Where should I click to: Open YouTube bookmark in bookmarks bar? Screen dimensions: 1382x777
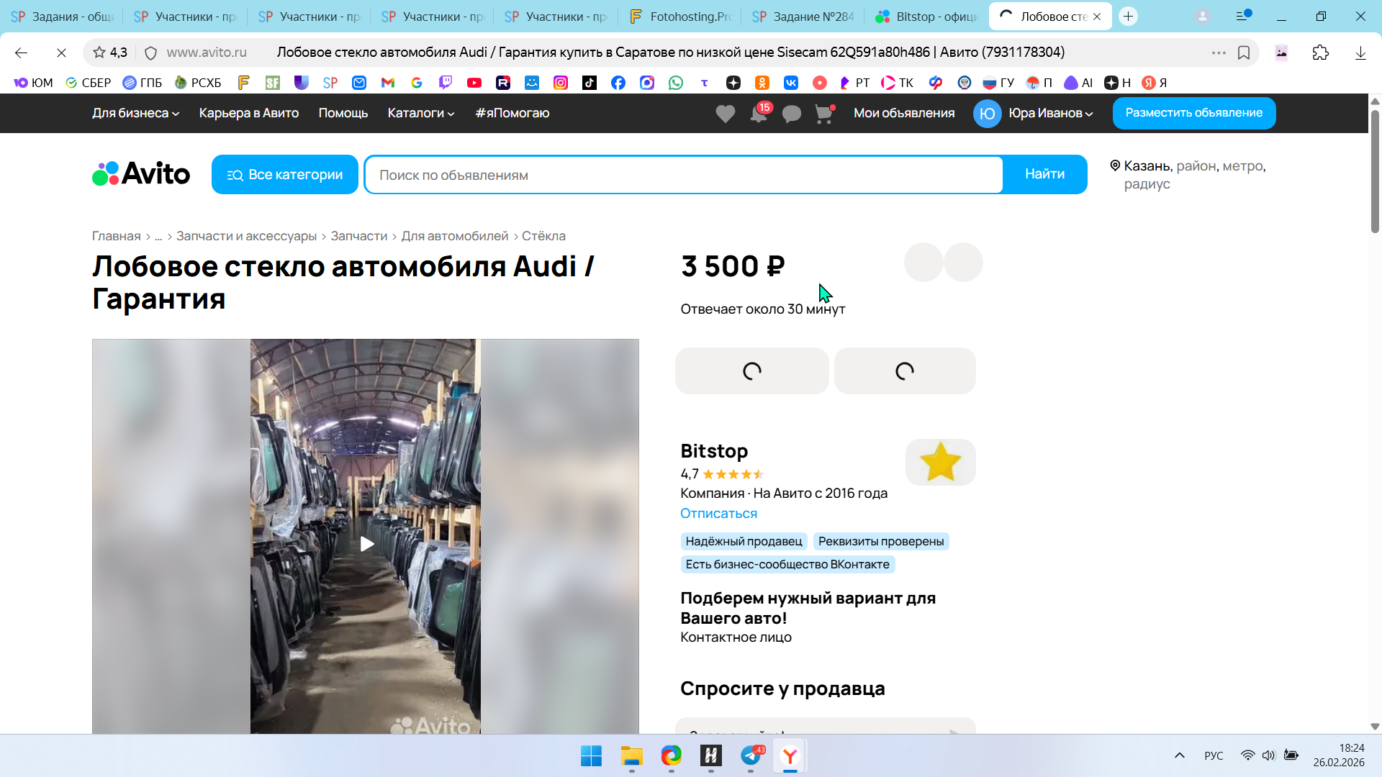(474, 83)
